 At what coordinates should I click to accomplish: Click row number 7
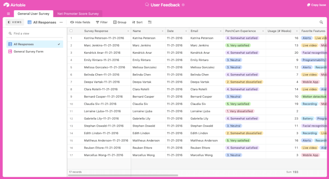pos(71,82)
